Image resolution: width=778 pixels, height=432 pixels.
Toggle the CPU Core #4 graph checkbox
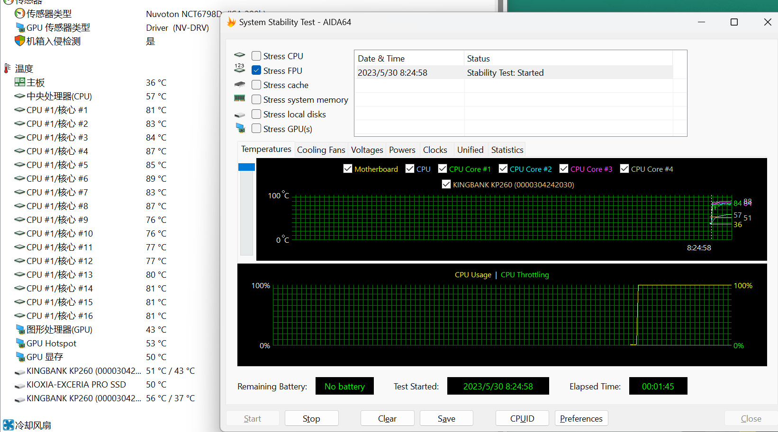[x=624, y=169]
